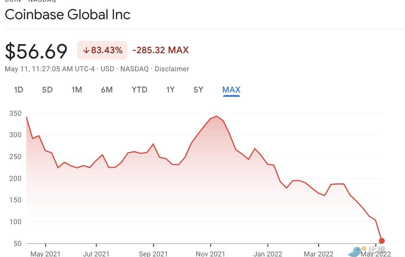Screen dimensions: 405x257
Task: Click the Coinbase Global Inc title
Action: click(67, 15)
